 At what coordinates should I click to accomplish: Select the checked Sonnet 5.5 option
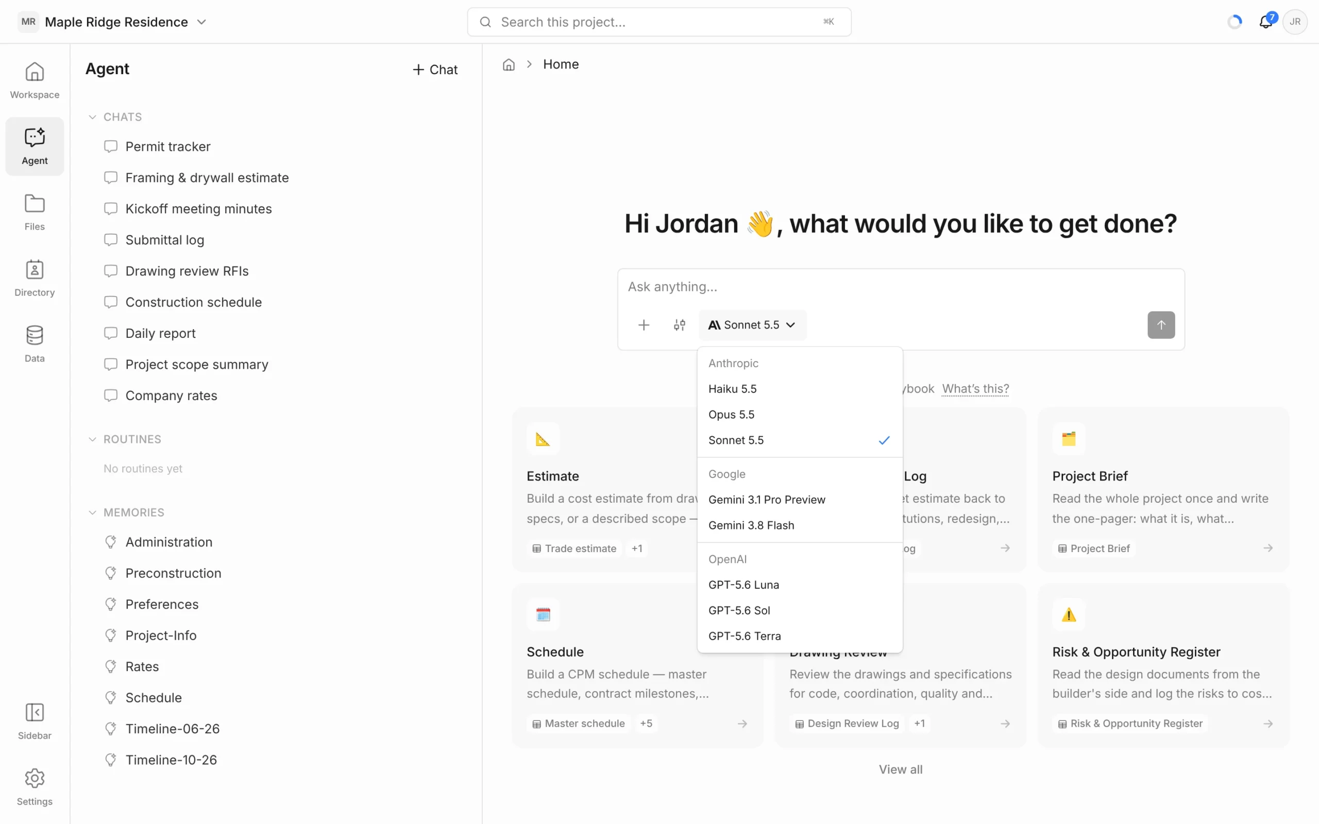click(800, 440)
